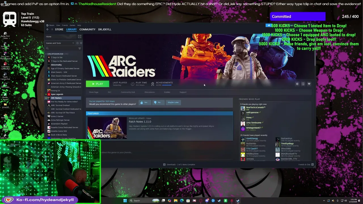Image resolution: width=363 pixels, height=204 pixels.
Task: Open Microsoft Edge from the taskbar
Action: click(182, 201)
